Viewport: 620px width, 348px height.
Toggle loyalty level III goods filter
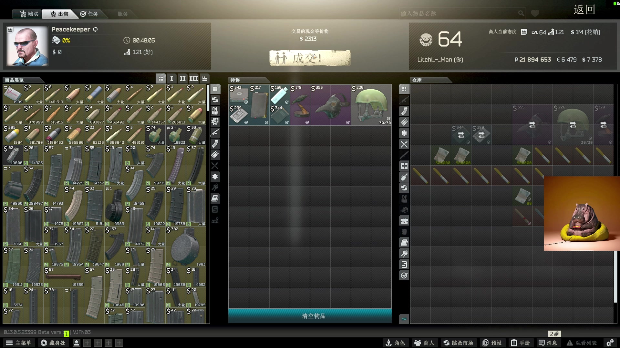(x=194, y=79)
